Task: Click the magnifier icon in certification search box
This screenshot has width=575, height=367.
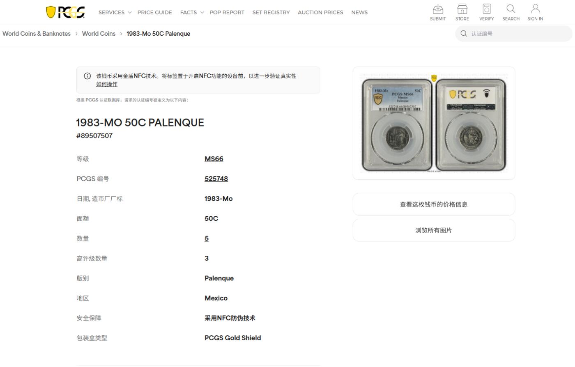Action: point(464,34)
